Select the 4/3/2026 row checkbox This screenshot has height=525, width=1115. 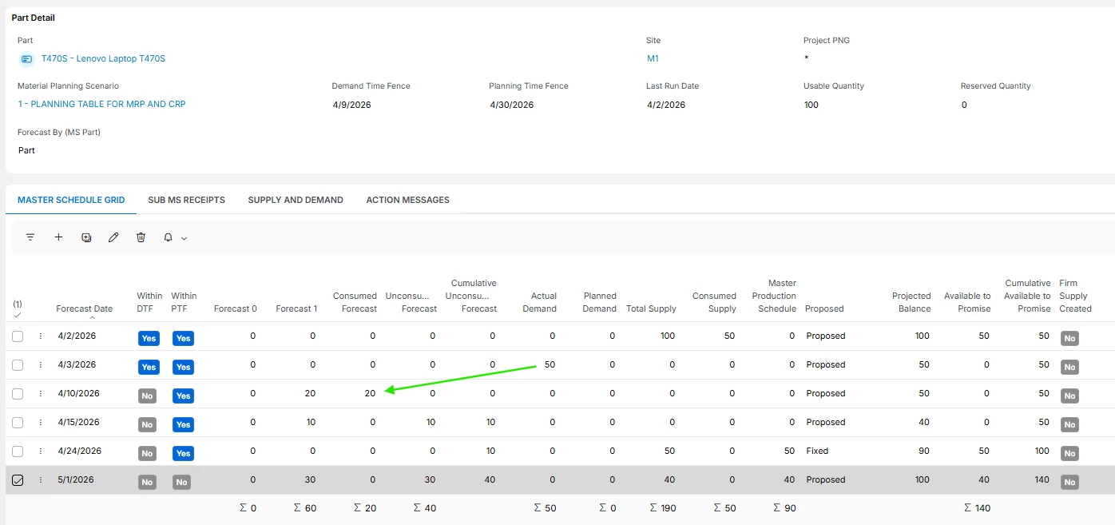(18, 365)
